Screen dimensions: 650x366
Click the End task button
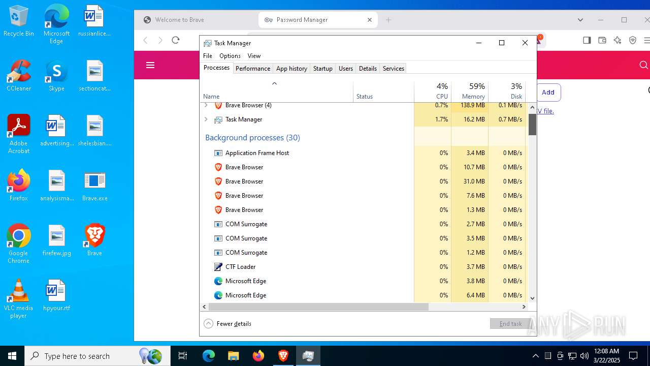coord(510,324)
